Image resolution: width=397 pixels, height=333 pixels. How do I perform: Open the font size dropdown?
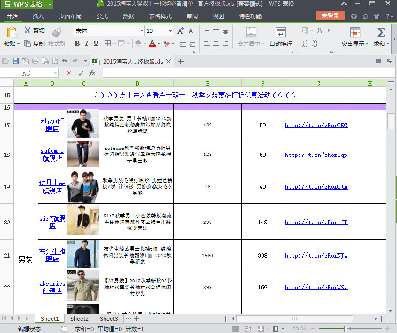(169, 31)
